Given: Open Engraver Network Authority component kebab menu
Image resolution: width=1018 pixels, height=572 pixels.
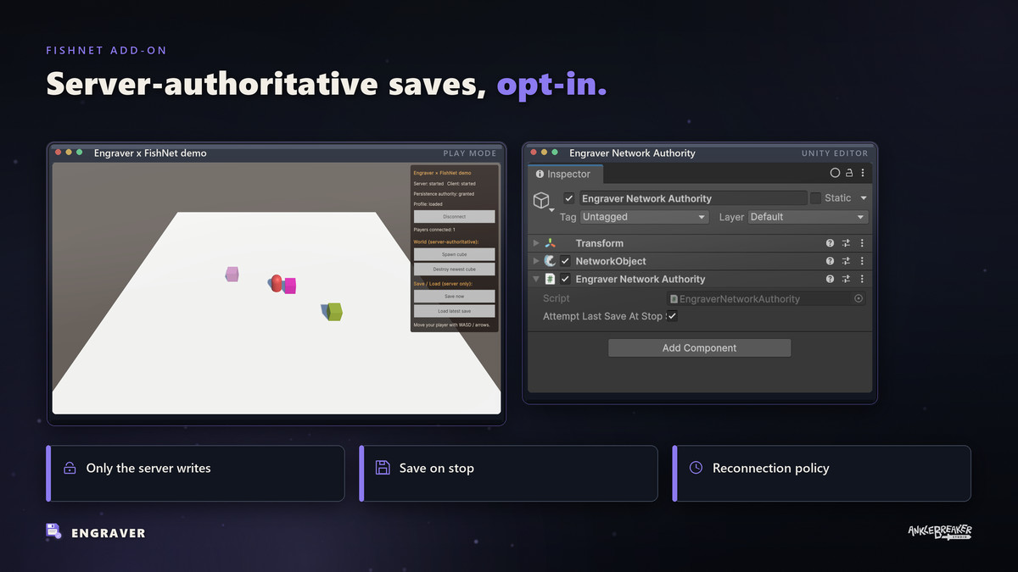Looking at the screenshot, I should pyautogui.click(x=862, y=279).
